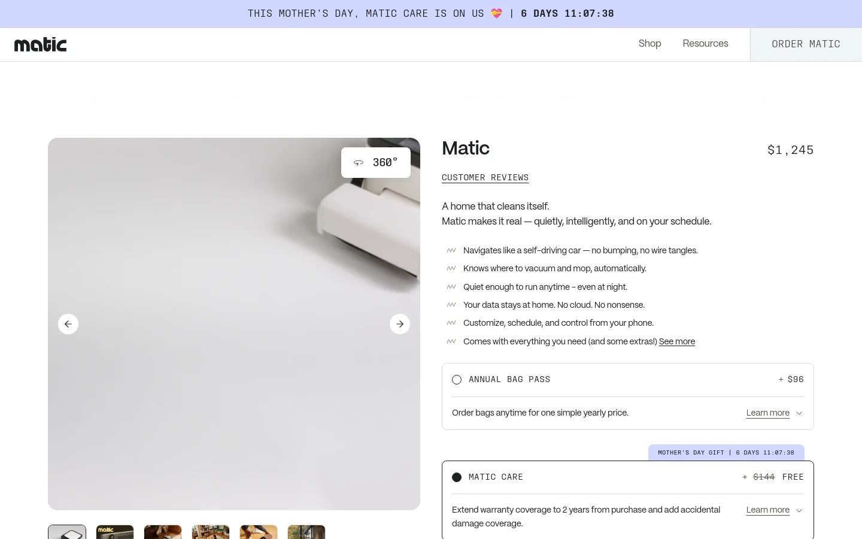
Task: Select the Annual Bag Pass radio option
Action: [457, 380]
